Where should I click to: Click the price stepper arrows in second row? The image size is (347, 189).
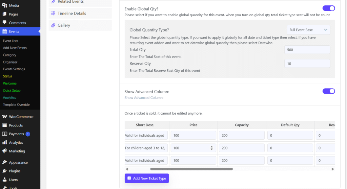pos(212,148)
